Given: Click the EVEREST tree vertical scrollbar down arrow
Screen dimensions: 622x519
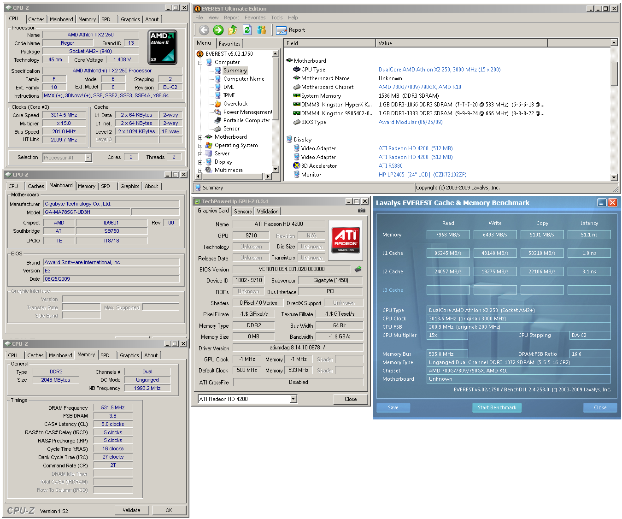Looking at the screenshot, I should coord(276,169).
